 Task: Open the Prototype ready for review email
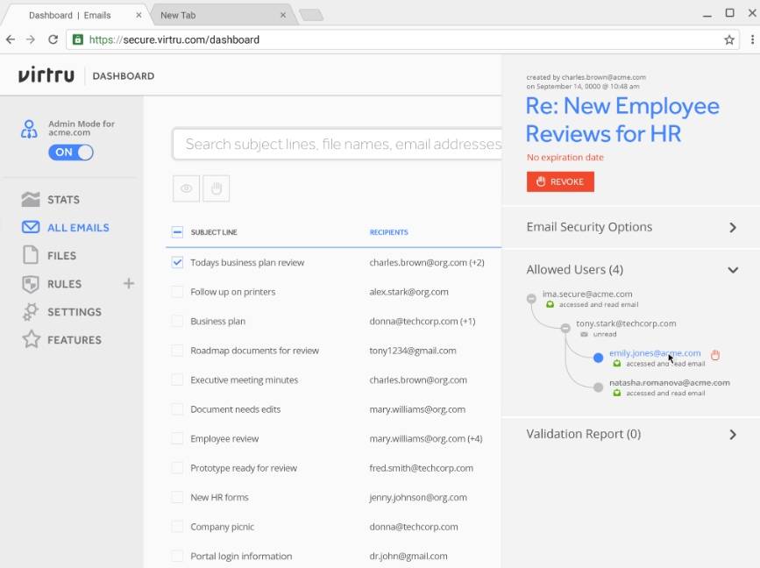pyautogui.click(x=244, y=468)
